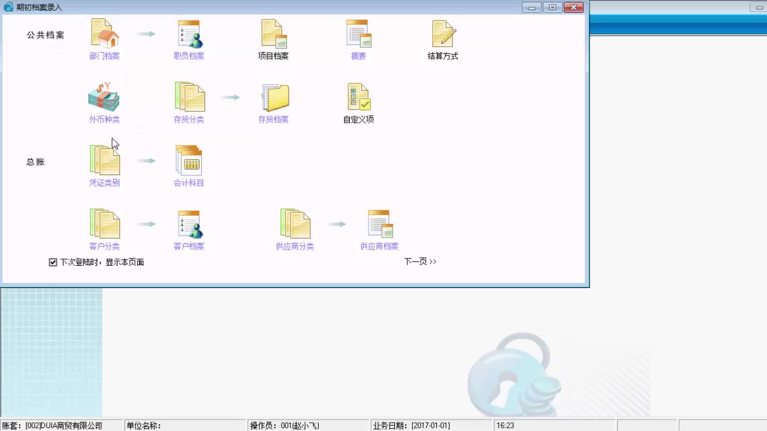The image size is (767, 431).
Task: Open the 职员档案 icon
Action: [x=189, y=34]
